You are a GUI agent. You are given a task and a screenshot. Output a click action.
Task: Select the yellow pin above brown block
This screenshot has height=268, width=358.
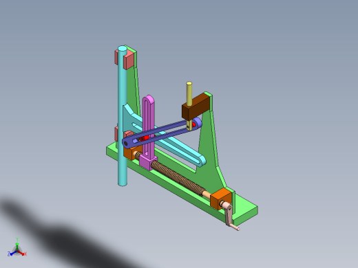189,94
